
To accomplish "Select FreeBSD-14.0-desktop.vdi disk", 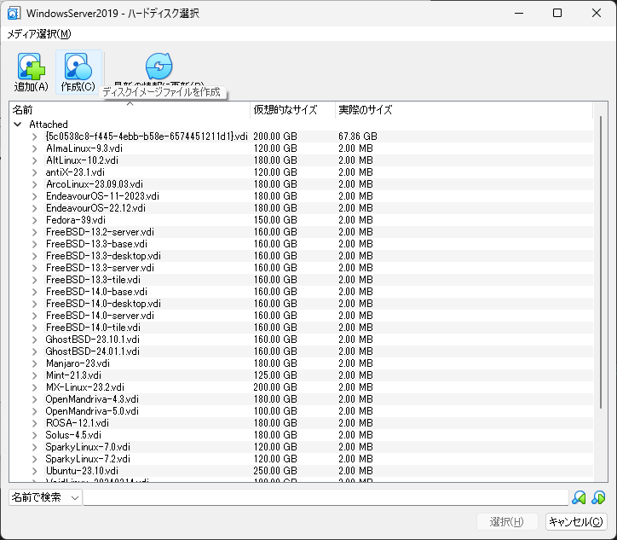I will click(103, 304).
